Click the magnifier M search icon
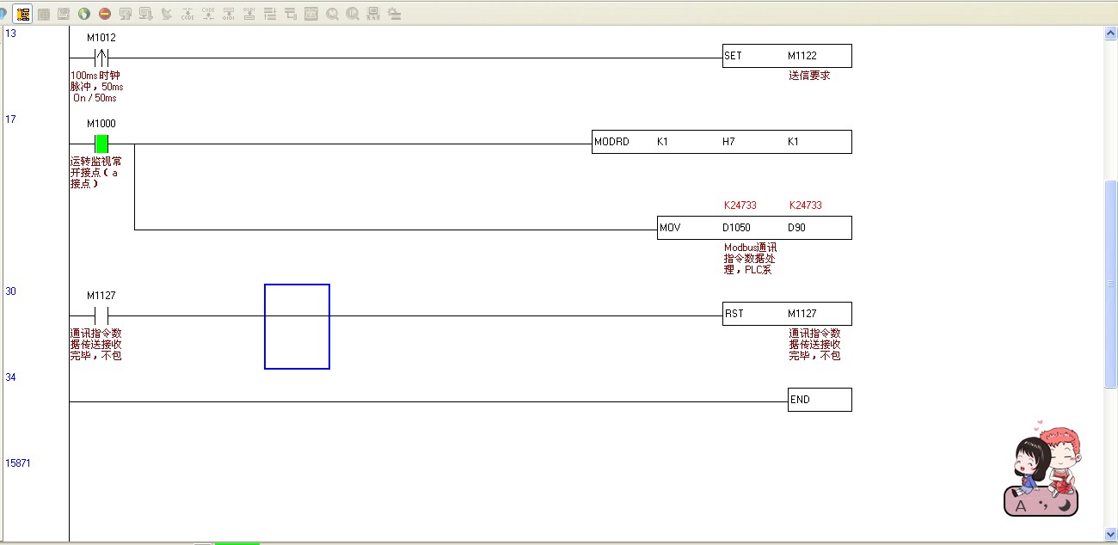Viewport: 1118px width, 545px height. point(332,14)
